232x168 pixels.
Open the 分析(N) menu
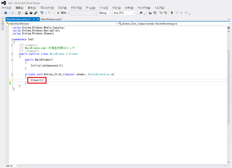click(129, 8)
